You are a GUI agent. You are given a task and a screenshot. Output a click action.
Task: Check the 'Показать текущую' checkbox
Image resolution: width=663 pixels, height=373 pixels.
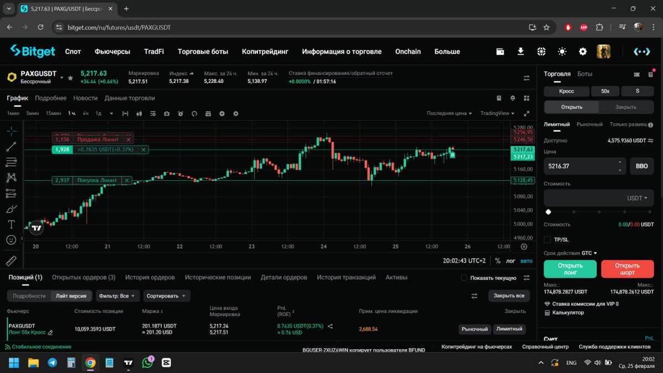pyautogui.click(x=464, y=277)
